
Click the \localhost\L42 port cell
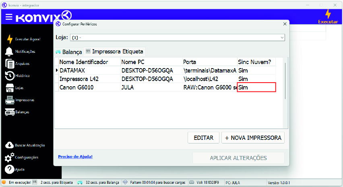tap(210, 79)
